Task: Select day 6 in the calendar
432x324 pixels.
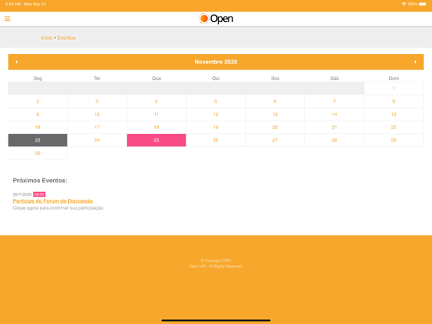Action: pyautogui.click(x=275, y=102)
